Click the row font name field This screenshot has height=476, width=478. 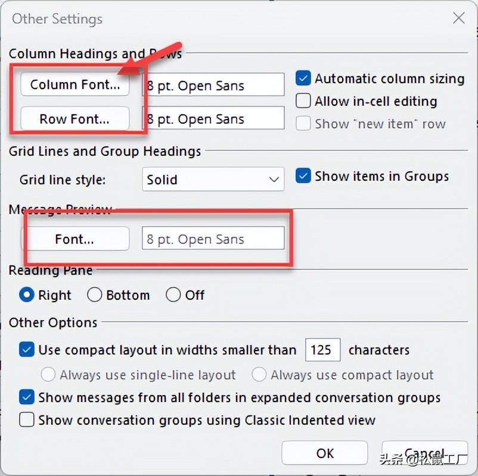tap(213, 118)
